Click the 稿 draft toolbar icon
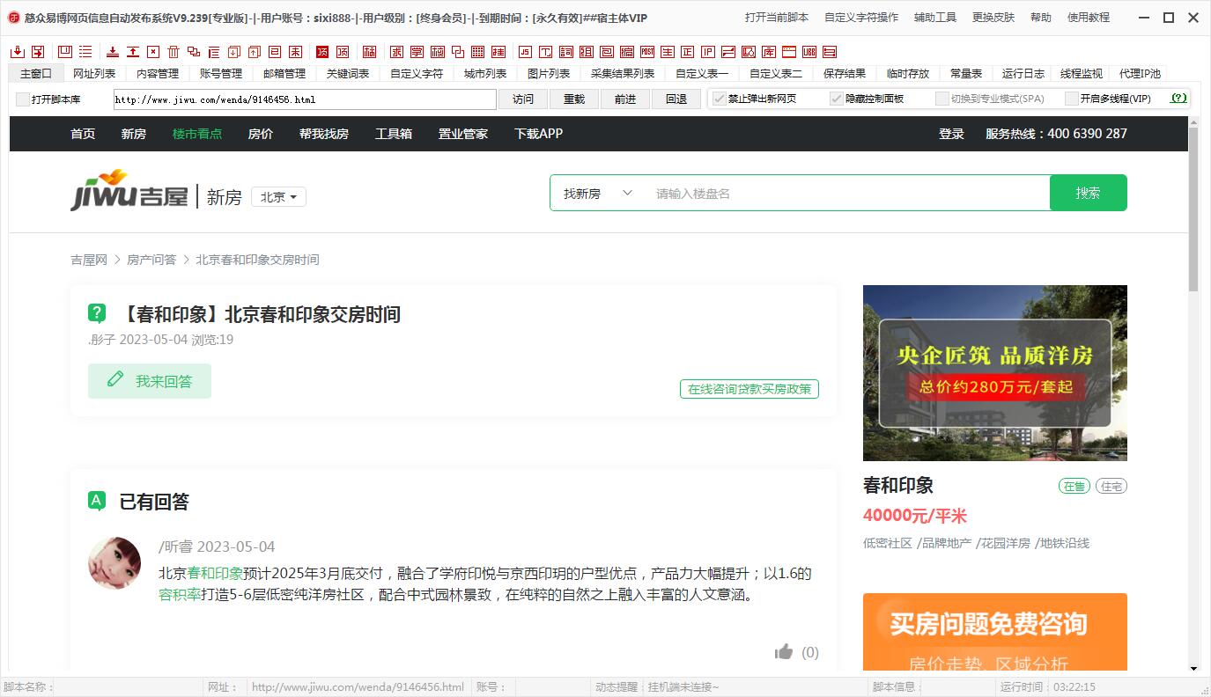The height and width of the screenshot is (697, 1211). pos(369,52)
